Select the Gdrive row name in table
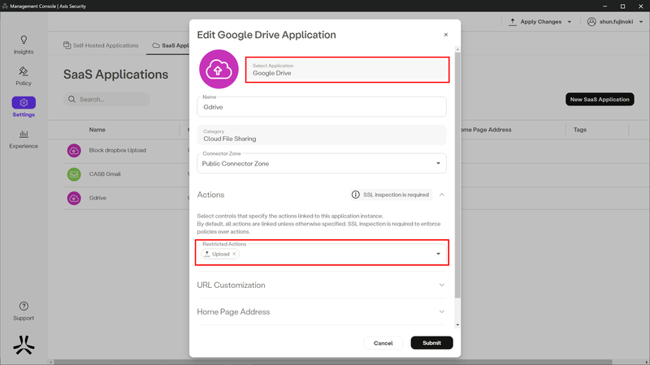650x365 pixels. click(x=97, y=198)
